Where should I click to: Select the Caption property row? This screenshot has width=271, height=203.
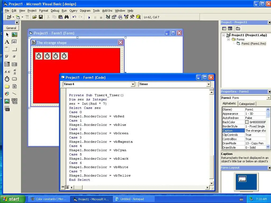point(244,131)
